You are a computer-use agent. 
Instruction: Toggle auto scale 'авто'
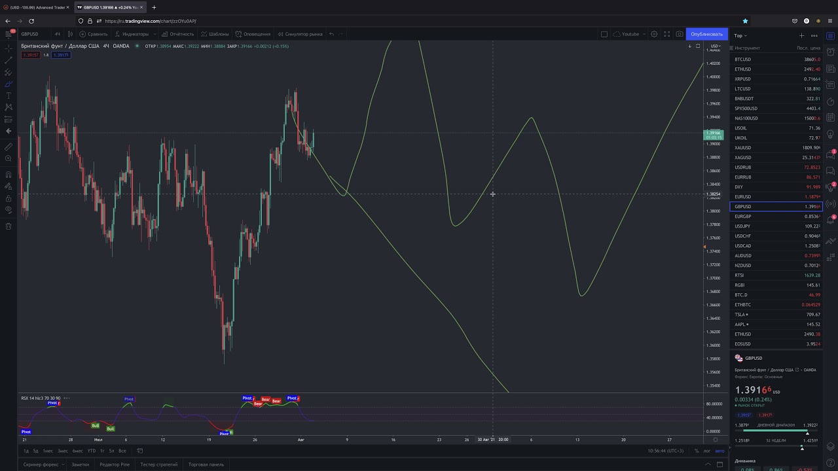(x=720, y=451)
